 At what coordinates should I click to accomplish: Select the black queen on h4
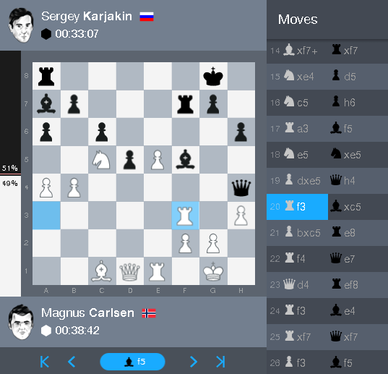[x=241, y=187]
